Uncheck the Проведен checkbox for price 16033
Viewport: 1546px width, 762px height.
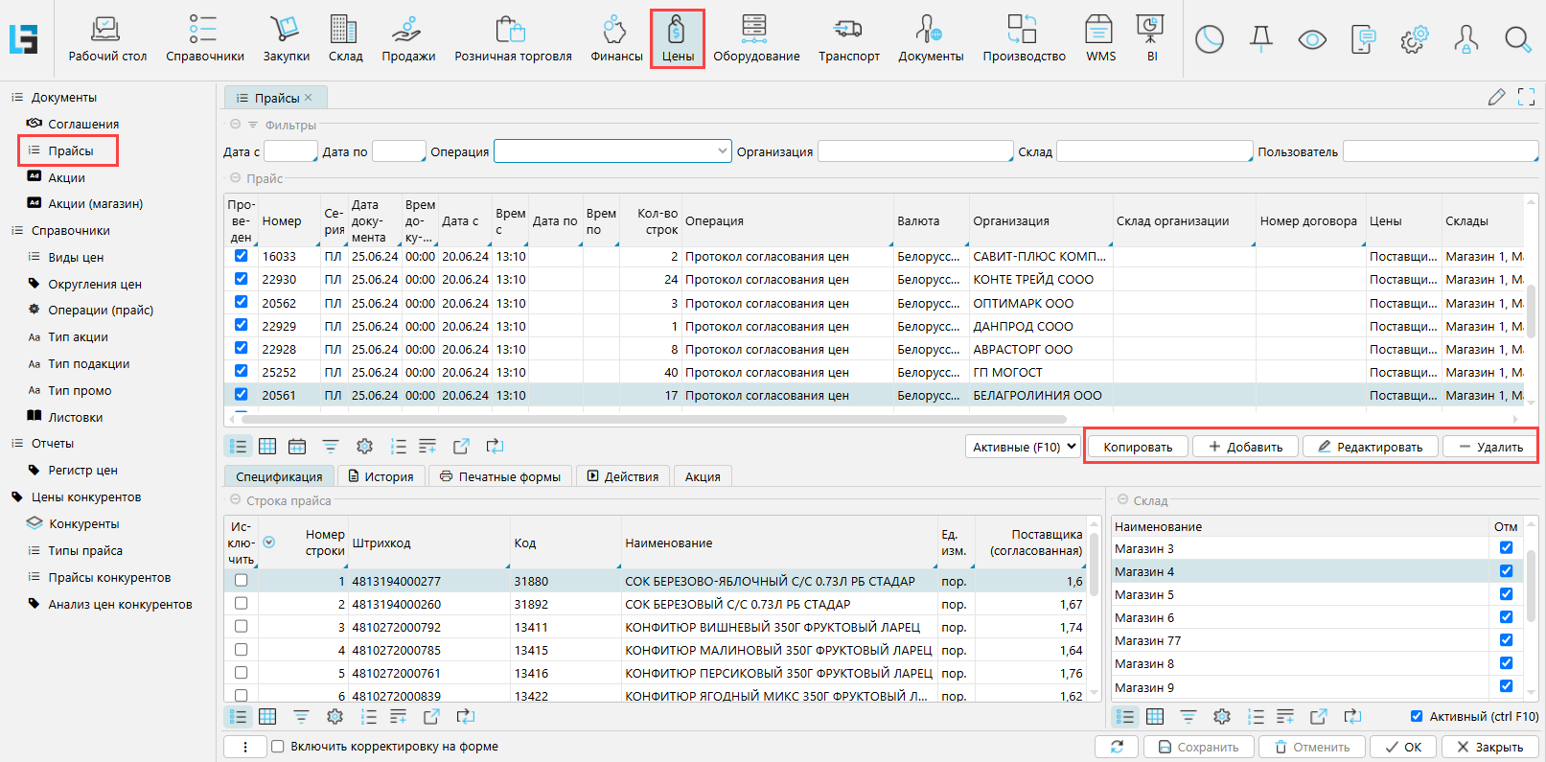[241, 256]
